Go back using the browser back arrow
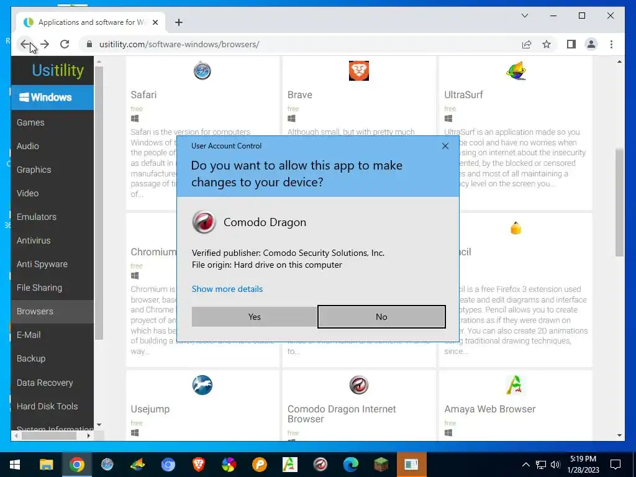636x477 pixels. point(25,44)
